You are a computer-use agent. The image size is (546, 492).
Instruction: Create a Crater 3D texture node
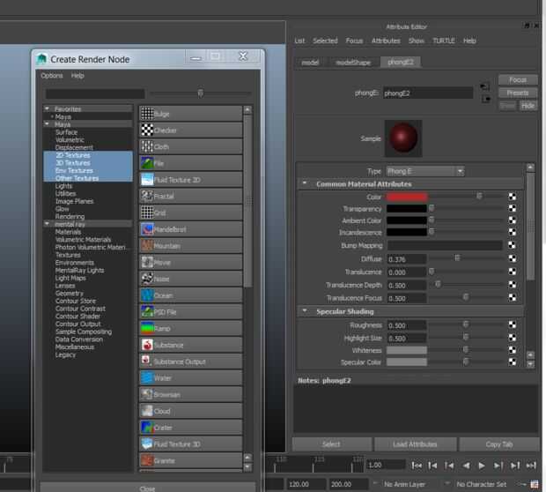(x=190, y=428)
